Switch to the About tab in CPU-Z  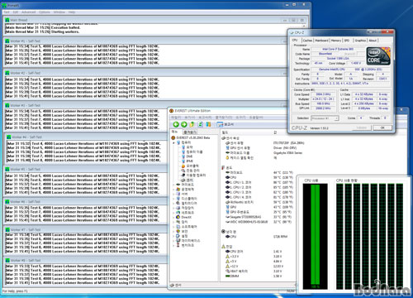(373, 41)
